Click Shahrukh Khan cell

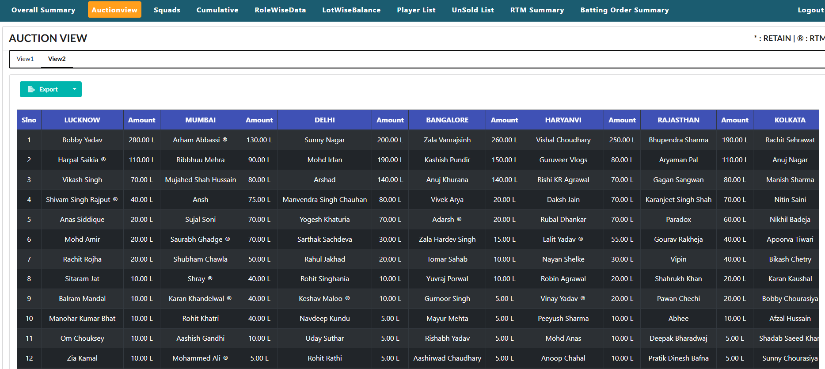(678, 278)
